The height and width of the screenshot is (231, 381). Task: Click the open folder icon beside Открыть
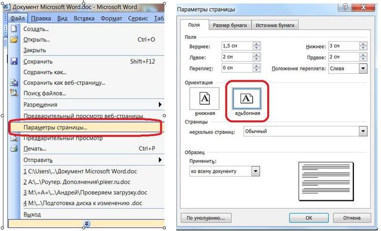[x=14, y=40]
